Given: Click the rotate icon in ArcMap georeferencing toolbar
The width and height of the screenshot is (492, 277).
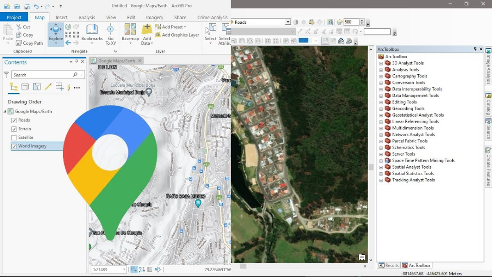Looking at the screenshot, I should pos(355,32).
